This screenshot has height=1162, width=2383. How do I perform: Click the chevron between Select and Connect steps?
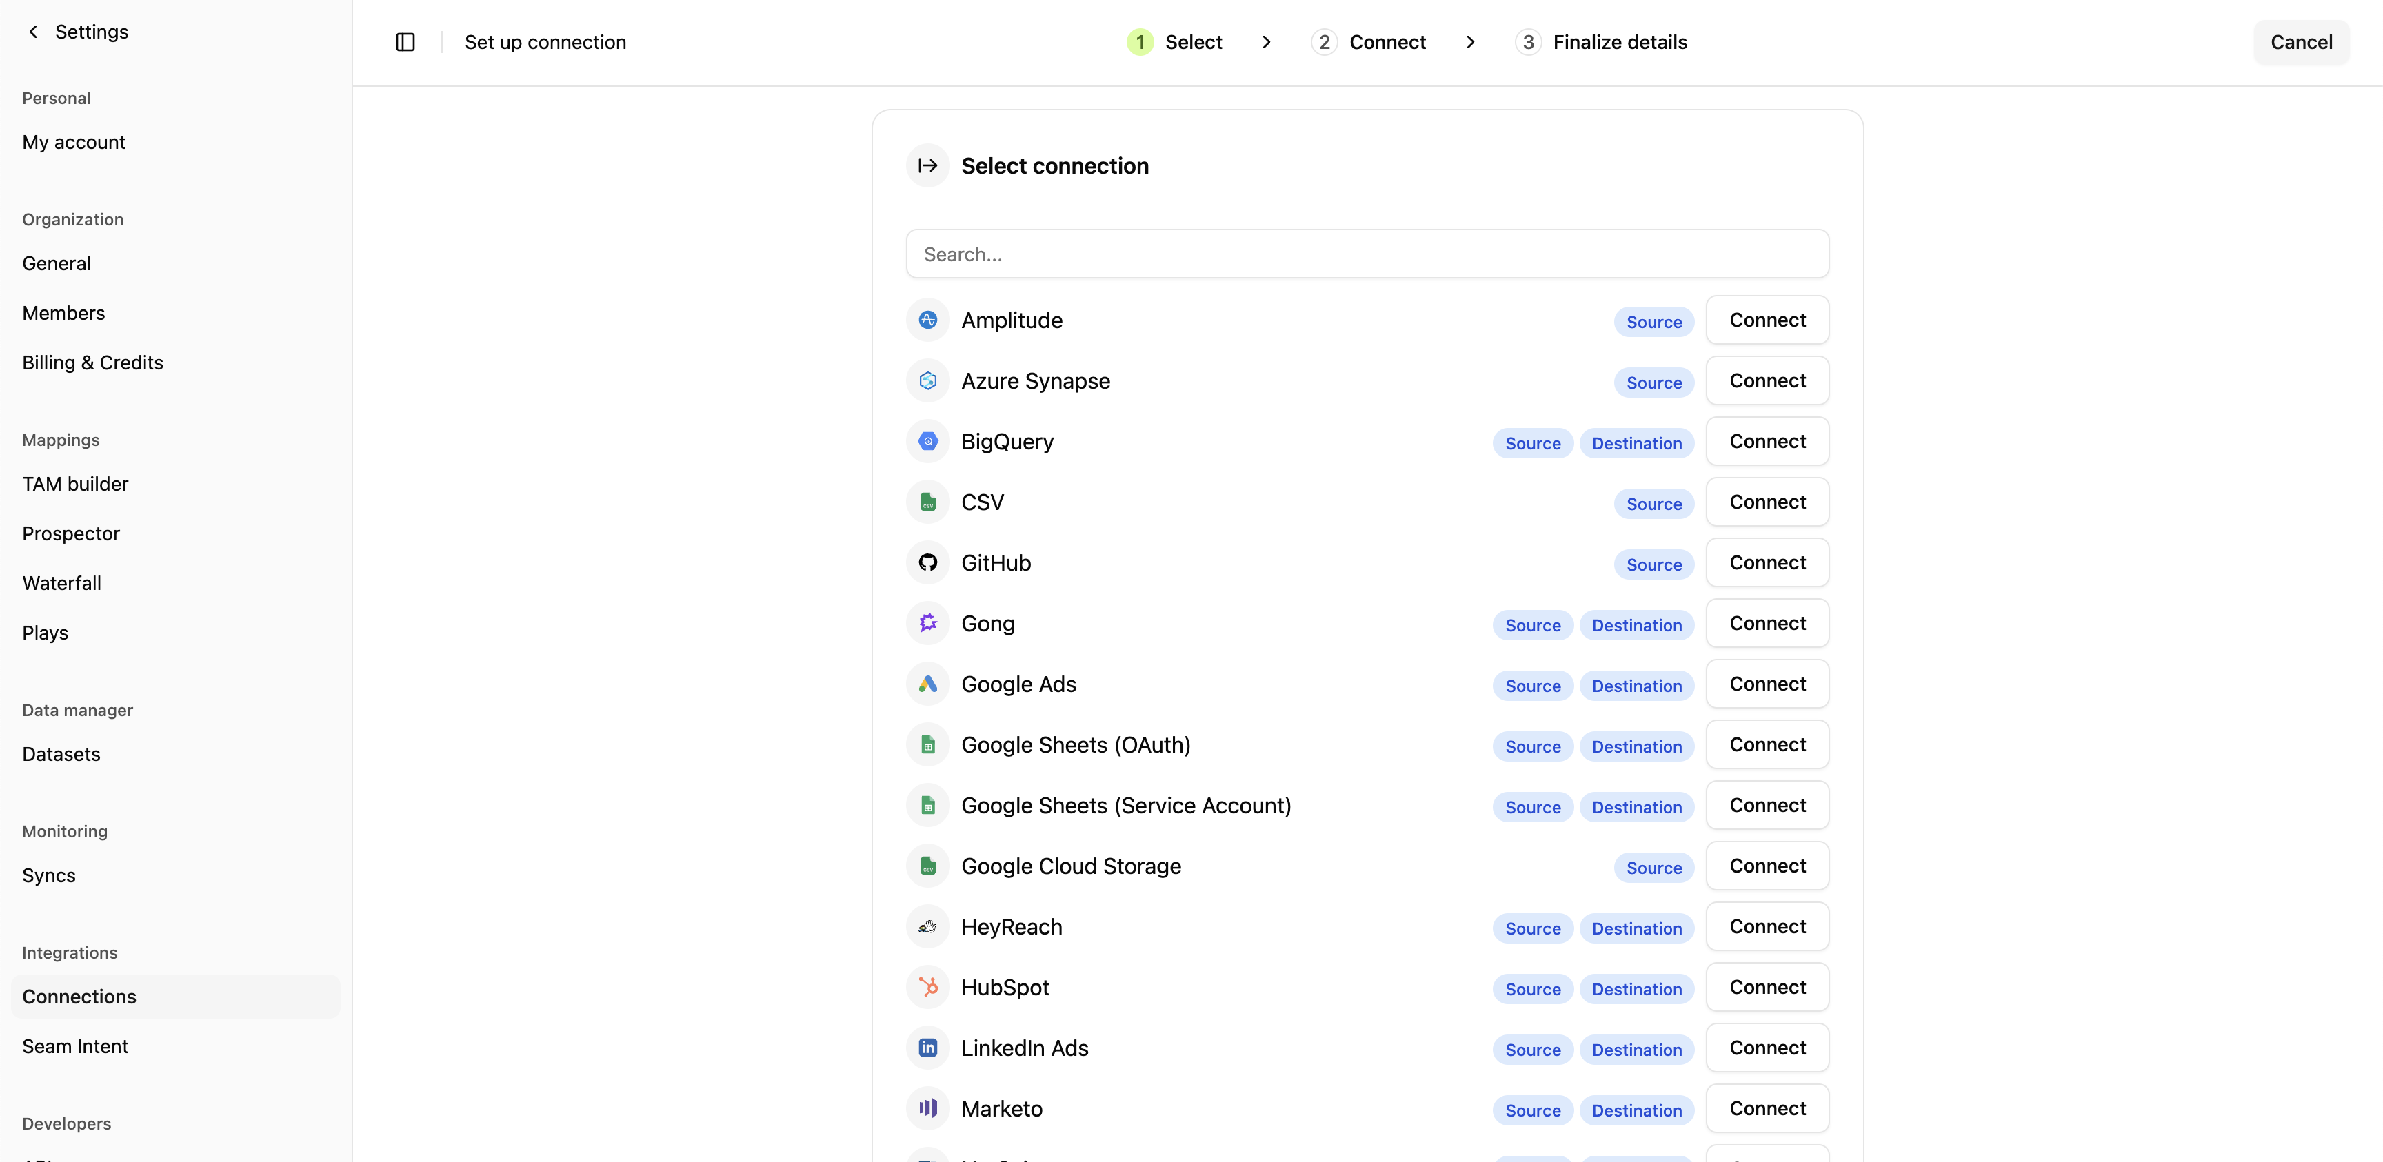tap(1267, 41)
